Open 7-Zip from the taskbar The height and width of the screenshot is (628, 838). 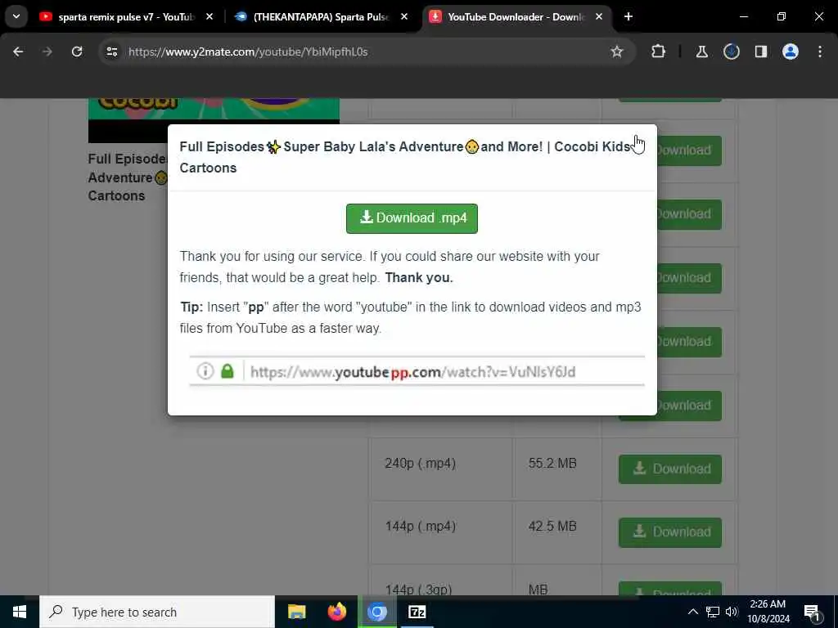[x=417, y=612]
